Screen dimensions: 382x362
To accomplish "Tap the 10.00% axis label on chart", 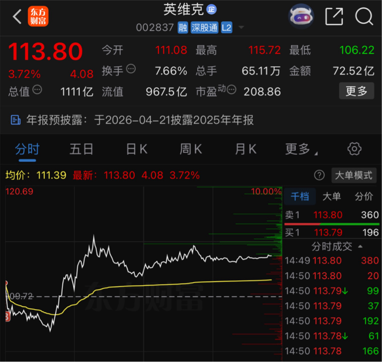I will pyautogui.click(x=266, y=192).
